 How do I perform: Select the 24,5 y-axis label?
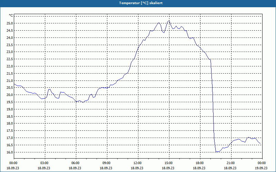coord(10,31)
